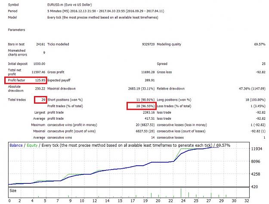
Task: Select the EURUSD.m symbol value
Action: 69,5
